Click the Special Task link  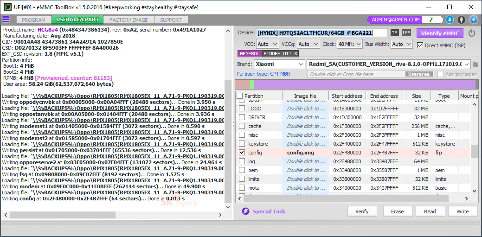[x=269, y=211]
